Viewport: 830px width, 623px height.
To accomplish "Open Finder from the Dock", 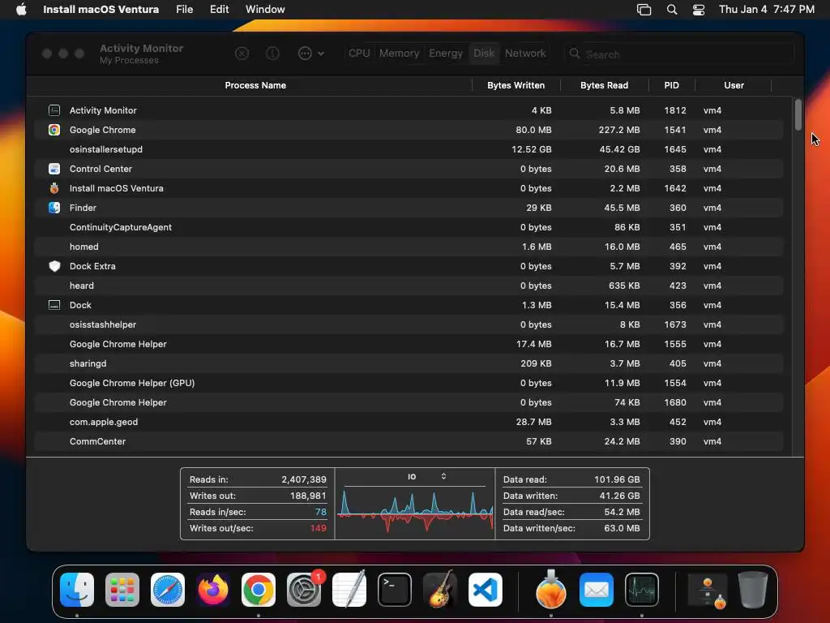I will [x=77, y=590].
